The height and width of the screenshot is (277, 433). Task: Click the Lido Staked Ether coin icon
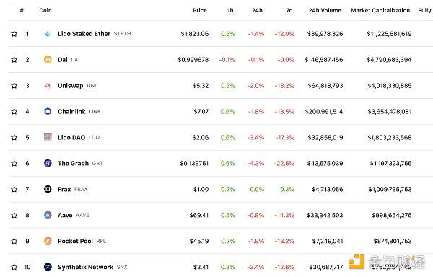coord(48,34)
